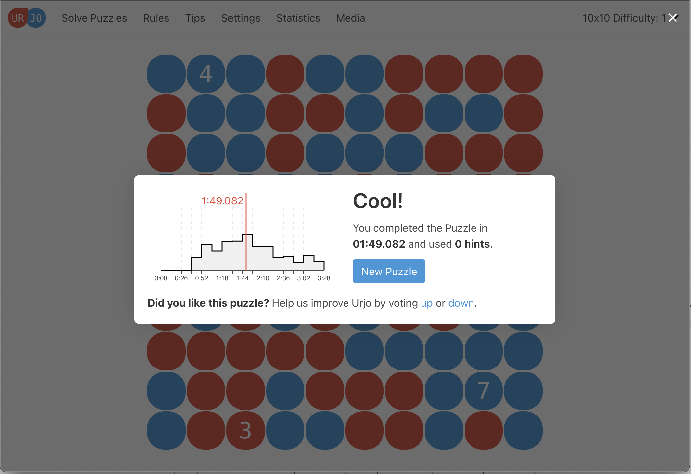Vote down for this puzzle
The height and width of the screenshot is (474, 691).
(461, 303)
